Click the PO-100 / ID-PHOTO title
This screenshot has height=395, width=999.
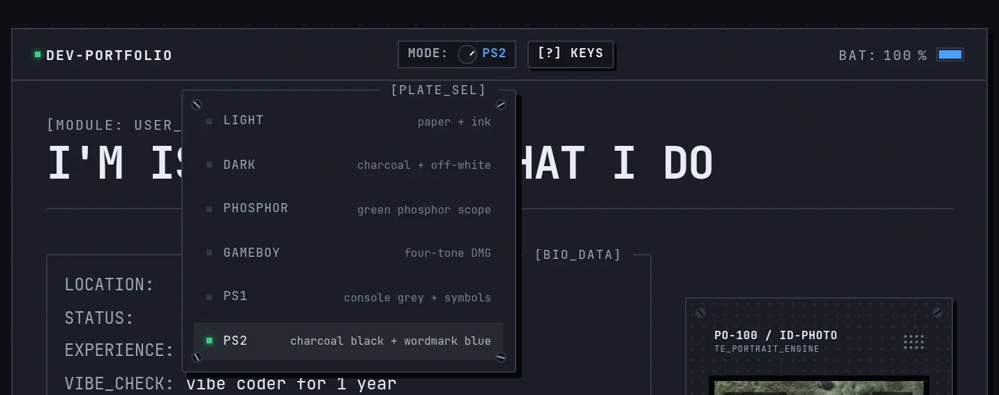click(x=776, y=335)
